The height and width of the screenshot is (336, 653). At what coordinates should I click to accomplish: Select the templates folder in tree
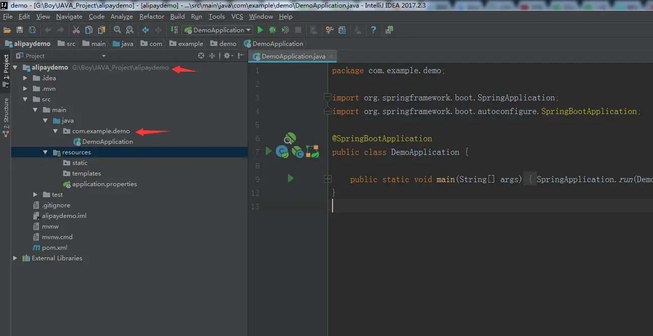tap(82, 174)
